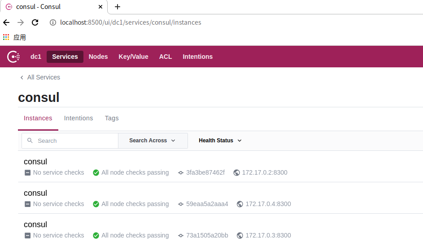Image resolution: width=423 pixels, height=242 pixels.
Task: Click address 172.17.0.2:8300
Action: [265, 172]
